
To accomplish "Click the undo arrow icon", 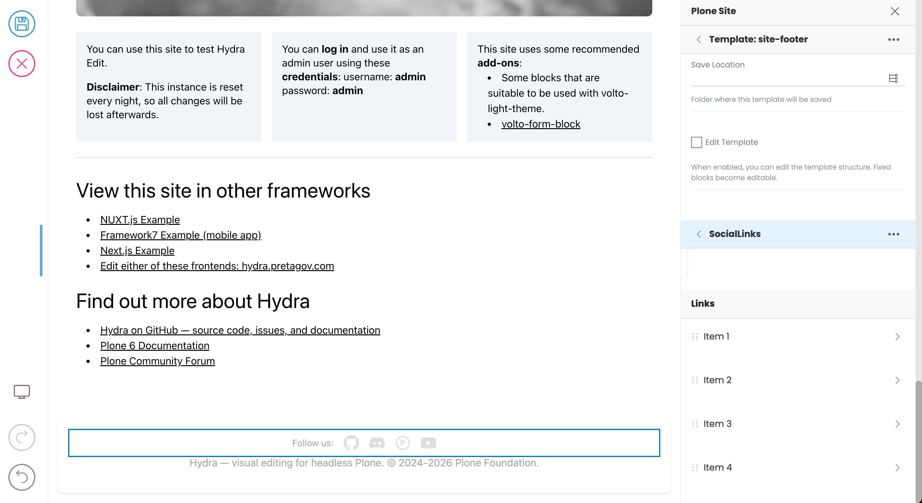I will [22, 477].
